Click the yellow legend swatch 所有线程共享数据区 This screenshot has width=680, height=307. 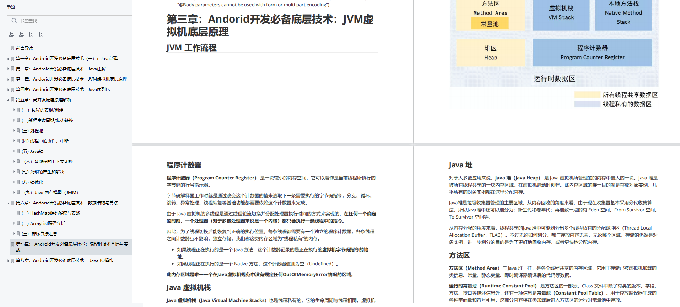pyautogui.click(x=587, y=95)
